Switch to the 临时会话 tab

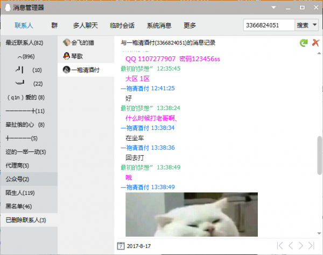(122, 25)
